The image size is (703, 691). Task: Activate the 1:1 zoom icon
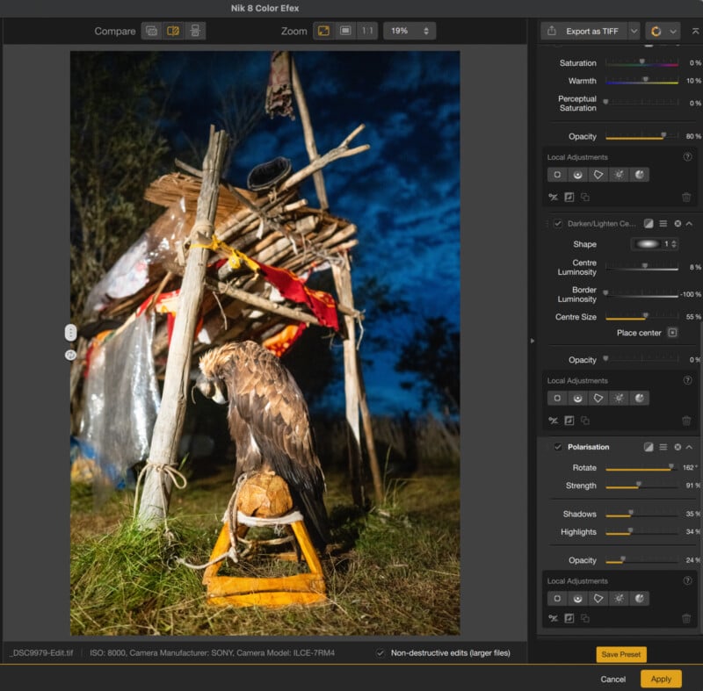click(x=366, y=31)
